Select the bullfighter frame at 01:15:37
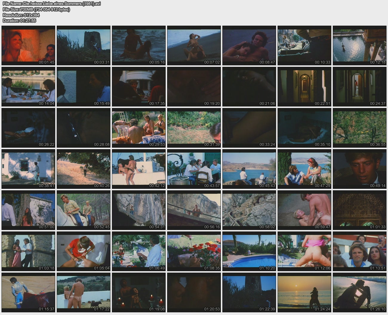The height and width of the screenshot is (315, 388). click(28, 292)
